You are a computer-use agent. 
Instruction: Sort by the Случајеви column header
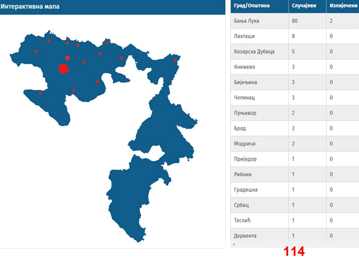303,7
